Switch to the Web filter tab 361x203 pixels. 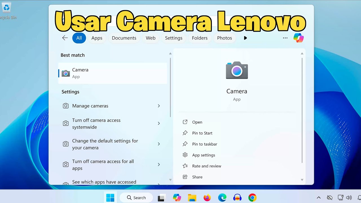click(x=151, y=38)
